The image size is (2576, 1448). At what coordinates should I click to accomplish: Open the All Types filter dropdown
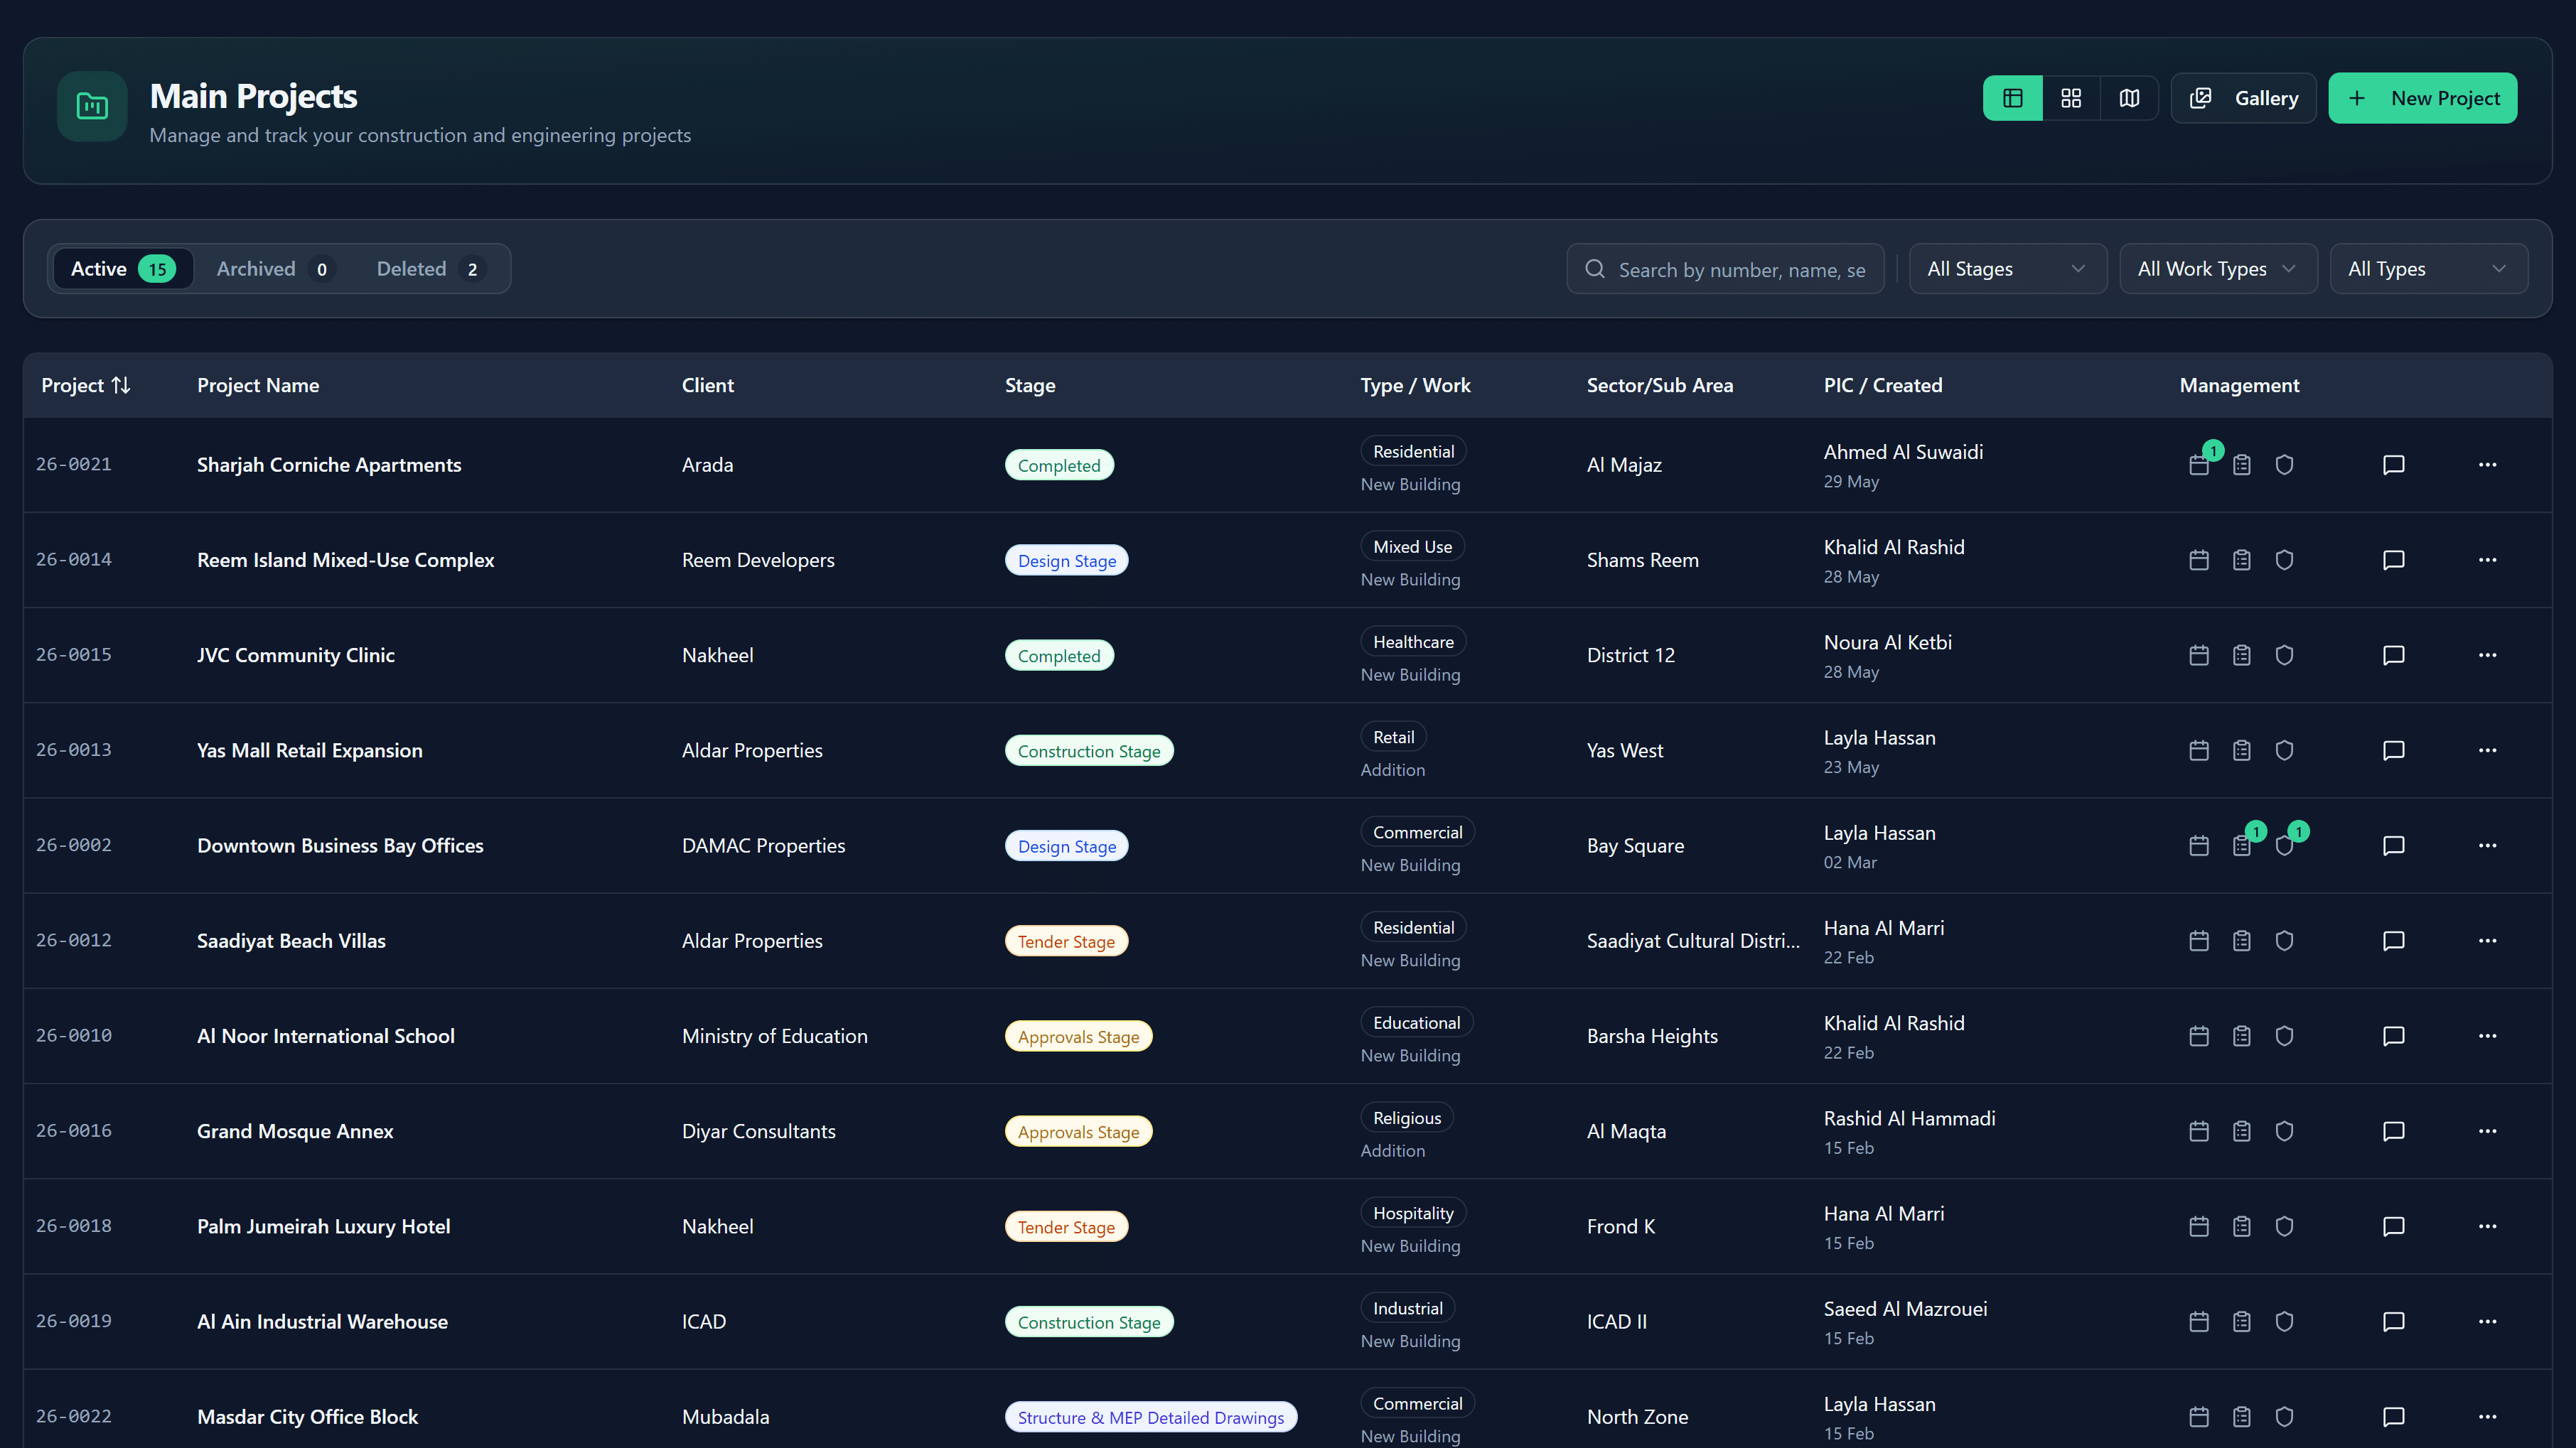click(x=2428, y=269)
